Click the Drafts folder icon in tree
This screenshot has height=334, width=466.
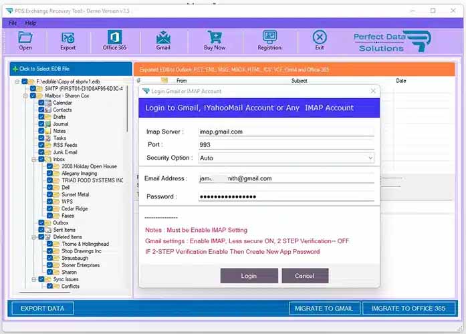click(48, 117)
